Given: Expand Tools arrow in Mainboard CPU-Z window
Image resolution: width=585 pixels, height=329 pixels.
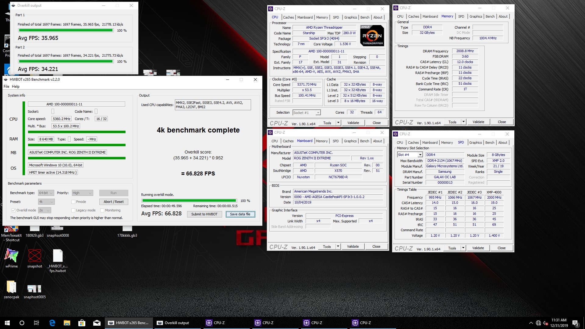Looking at the screenshot, I should [x=338, y=246].
